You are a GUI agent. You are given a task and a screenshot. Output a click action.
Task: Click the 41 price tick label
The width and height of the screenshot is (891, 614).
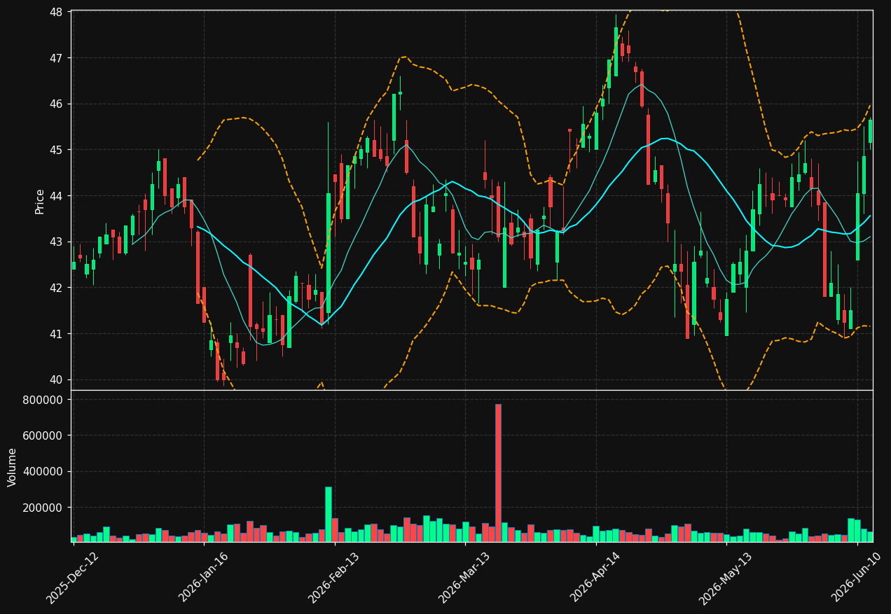click(x=56, y=334)
